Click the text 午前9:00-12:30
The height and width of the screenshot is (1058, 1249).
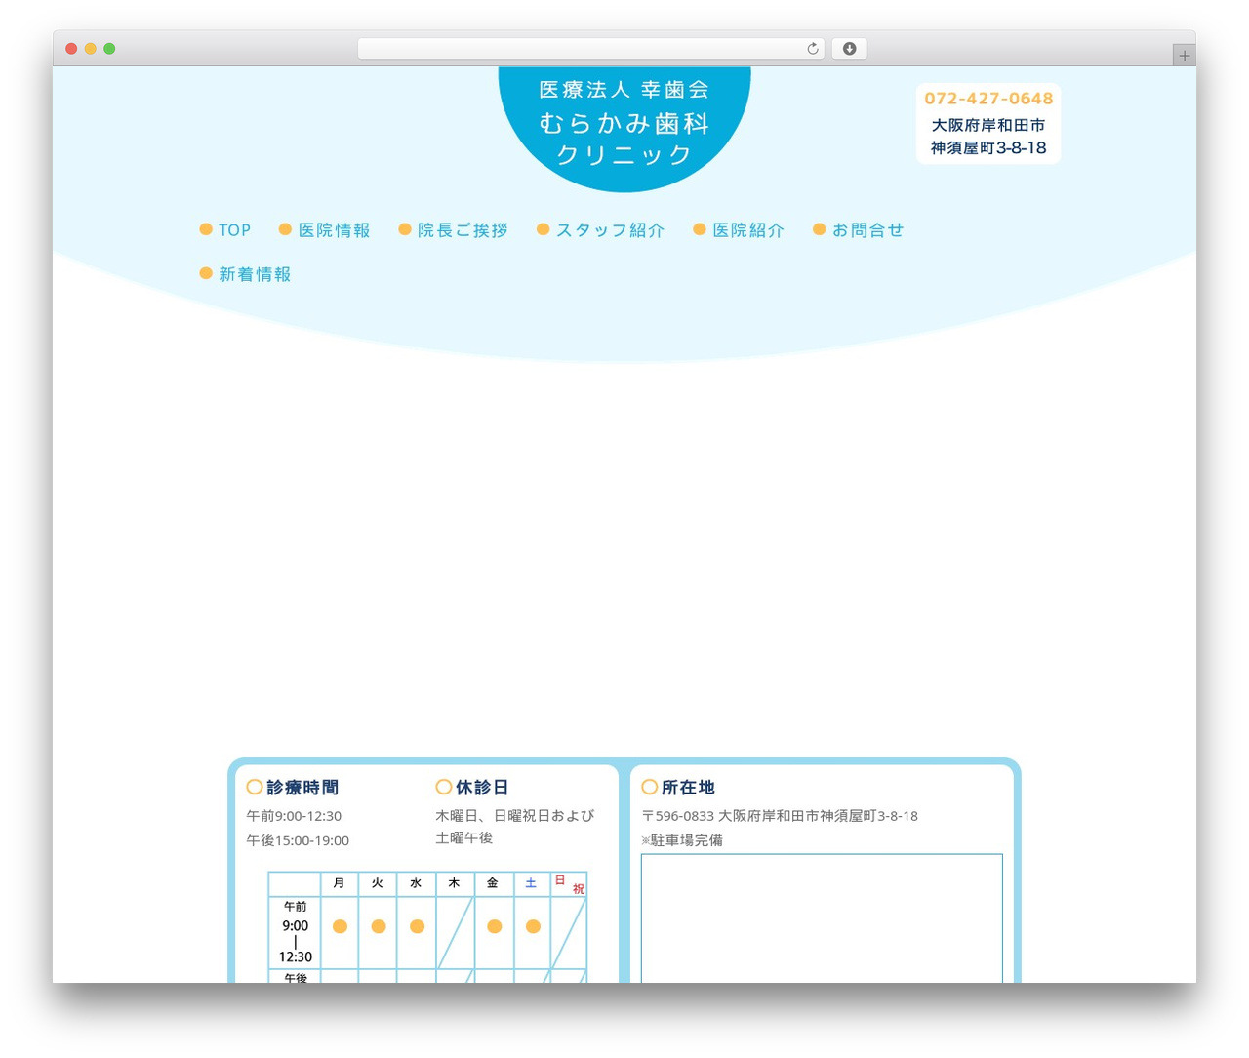click(294, 816)
